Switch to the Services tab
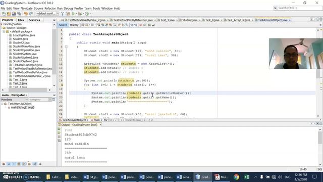Viewport: 323px width, 182px height. tap(34, 20)
